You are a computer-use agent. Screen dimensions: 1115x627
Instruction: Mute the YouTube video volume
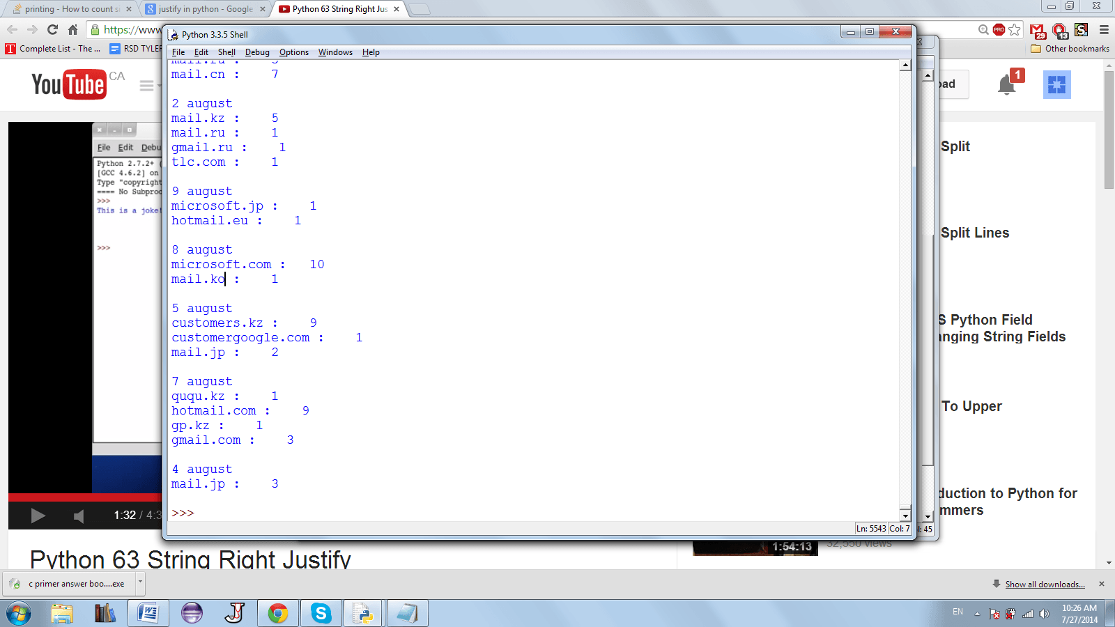coord(79,516)
